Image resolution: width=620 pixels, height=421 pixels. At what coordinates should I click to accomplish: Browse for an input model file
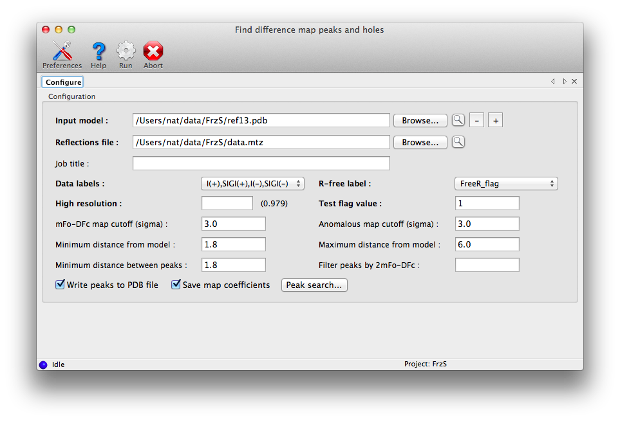tap(420, 120)
